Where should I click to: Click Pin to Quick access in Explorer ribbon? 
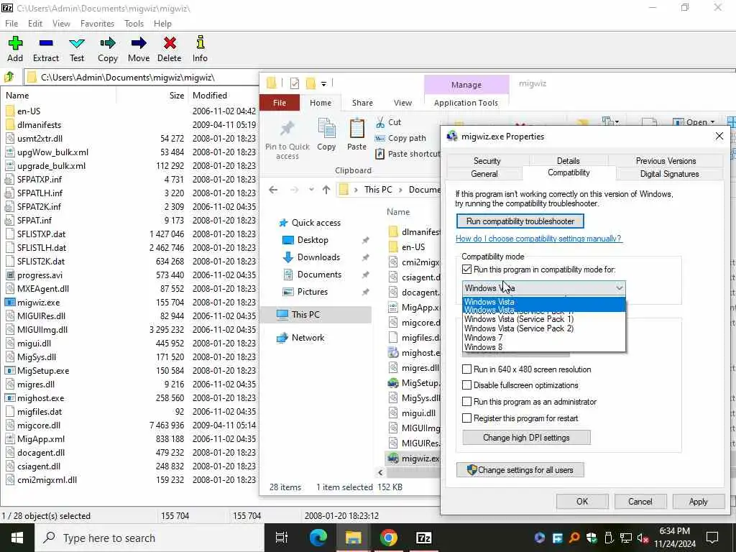click(x=287, y=140)
